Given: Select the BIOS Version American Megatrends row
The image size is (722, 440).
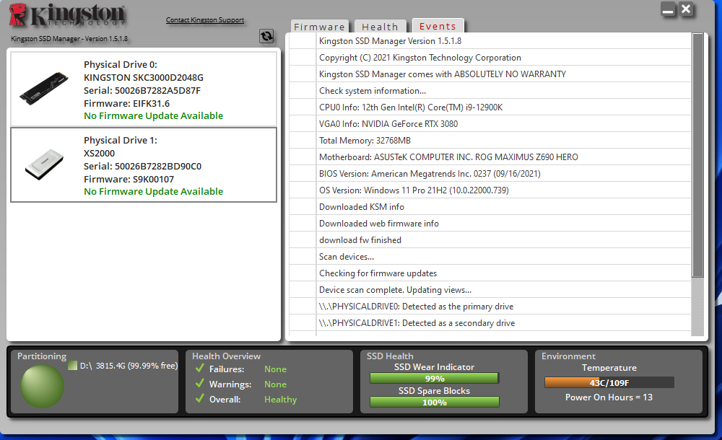Looking at the screenshot, I should tap(490, 174).
